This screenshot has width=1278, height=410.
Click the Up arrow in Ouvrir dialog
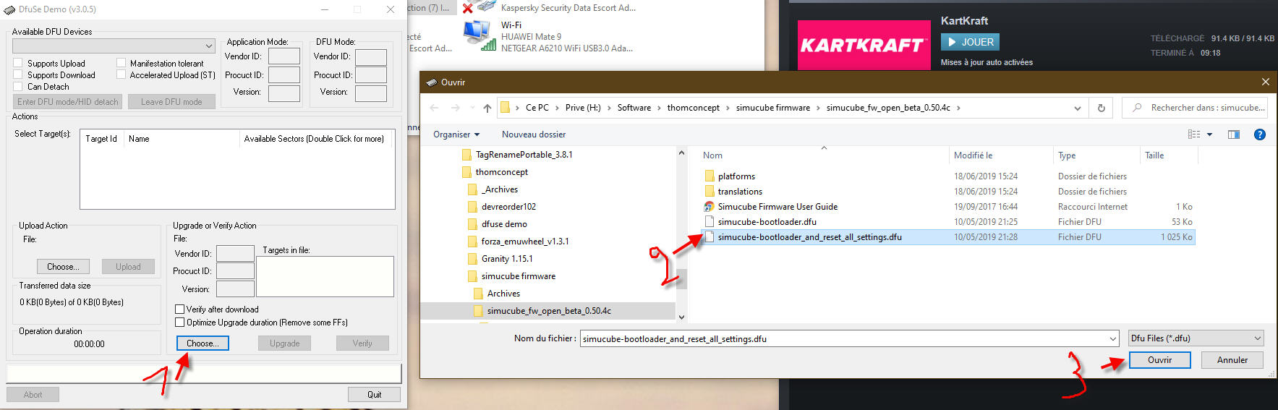coord(487,108)
